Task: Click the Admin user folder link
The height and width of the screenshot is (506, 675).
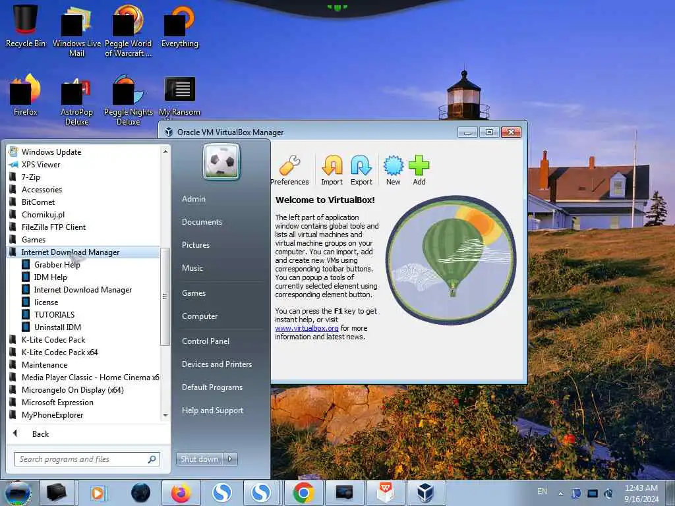Action: point(194,199)
